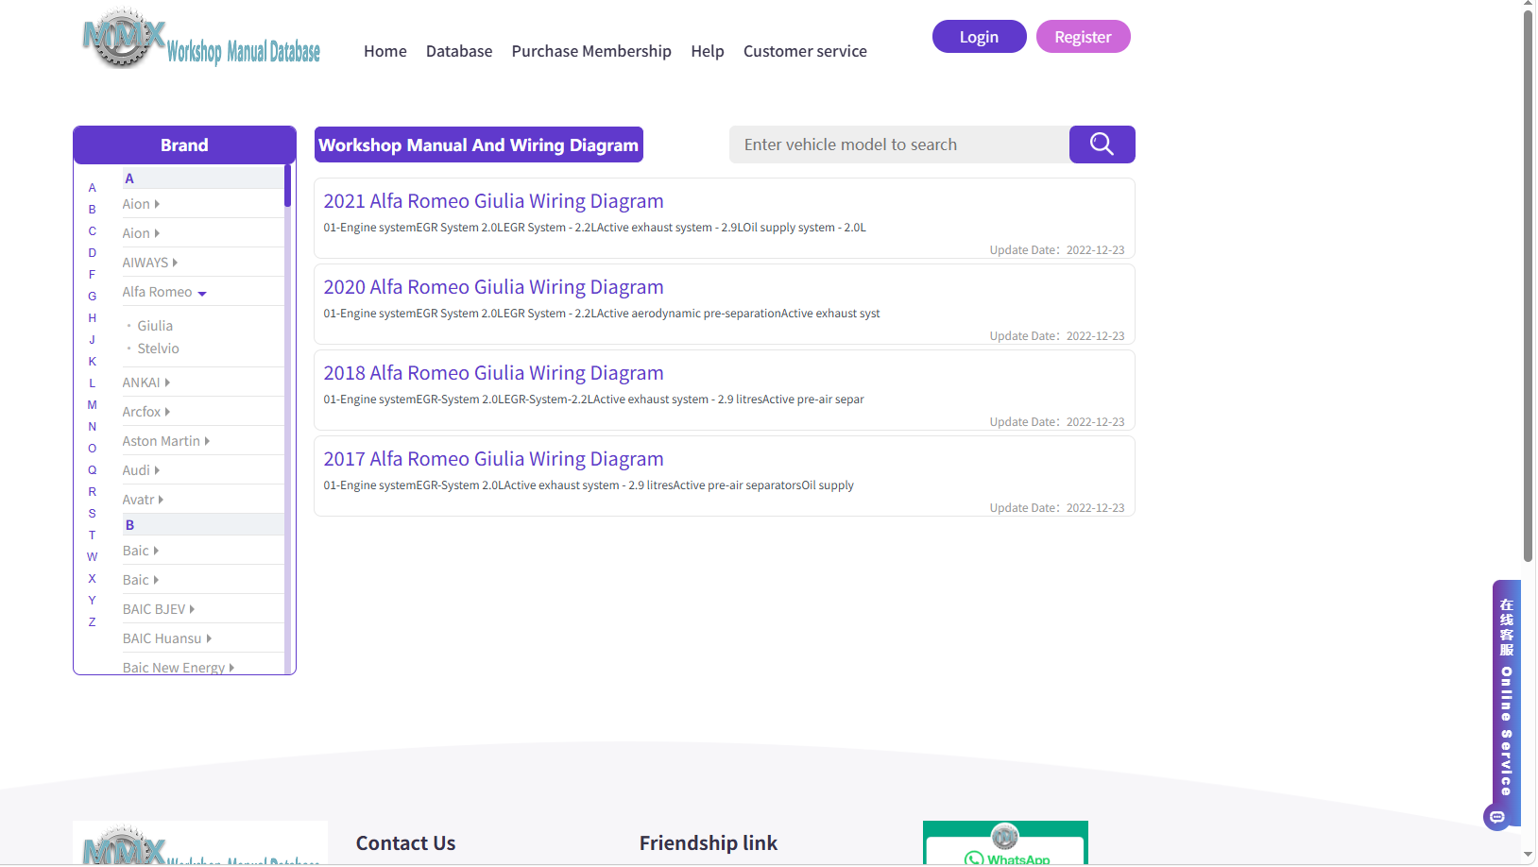Click the search magnifier icon button
This screenshot has height=867, width=1538.
(x=1102, y=144)
